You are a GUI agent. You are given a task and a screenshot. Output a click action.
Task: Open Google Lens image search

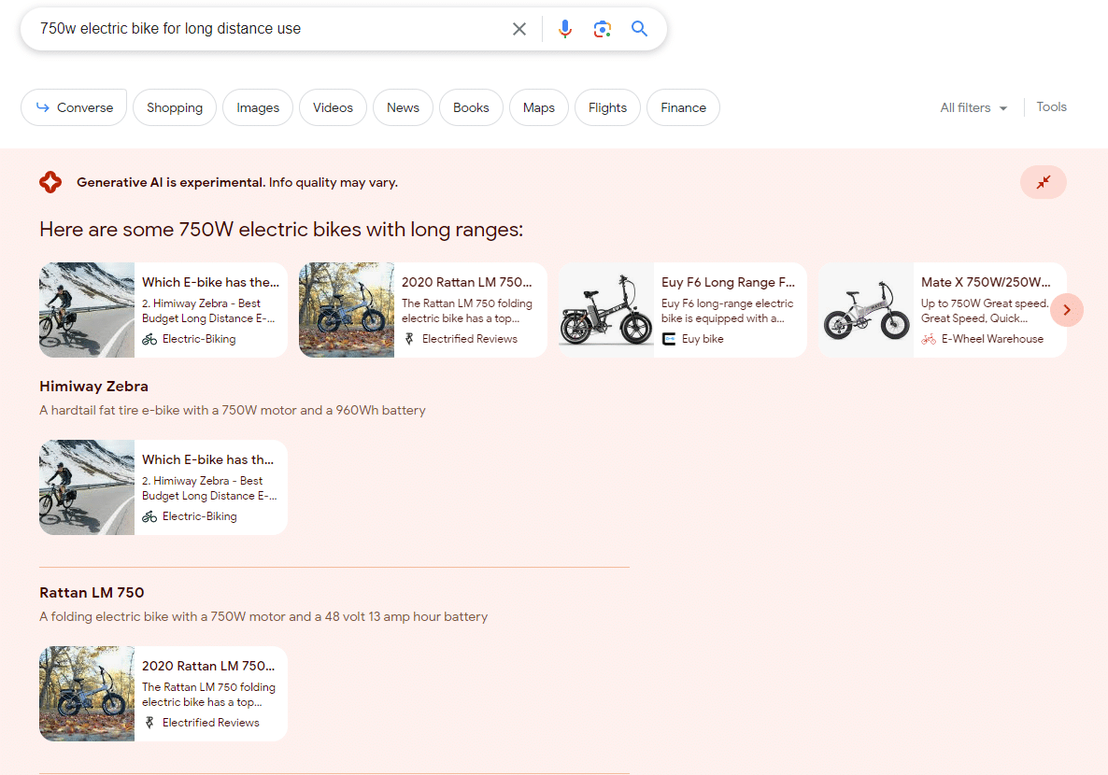coord(603,29)
